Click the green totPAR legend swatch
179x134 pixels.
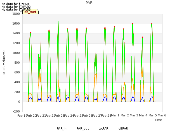coord(95,129)
